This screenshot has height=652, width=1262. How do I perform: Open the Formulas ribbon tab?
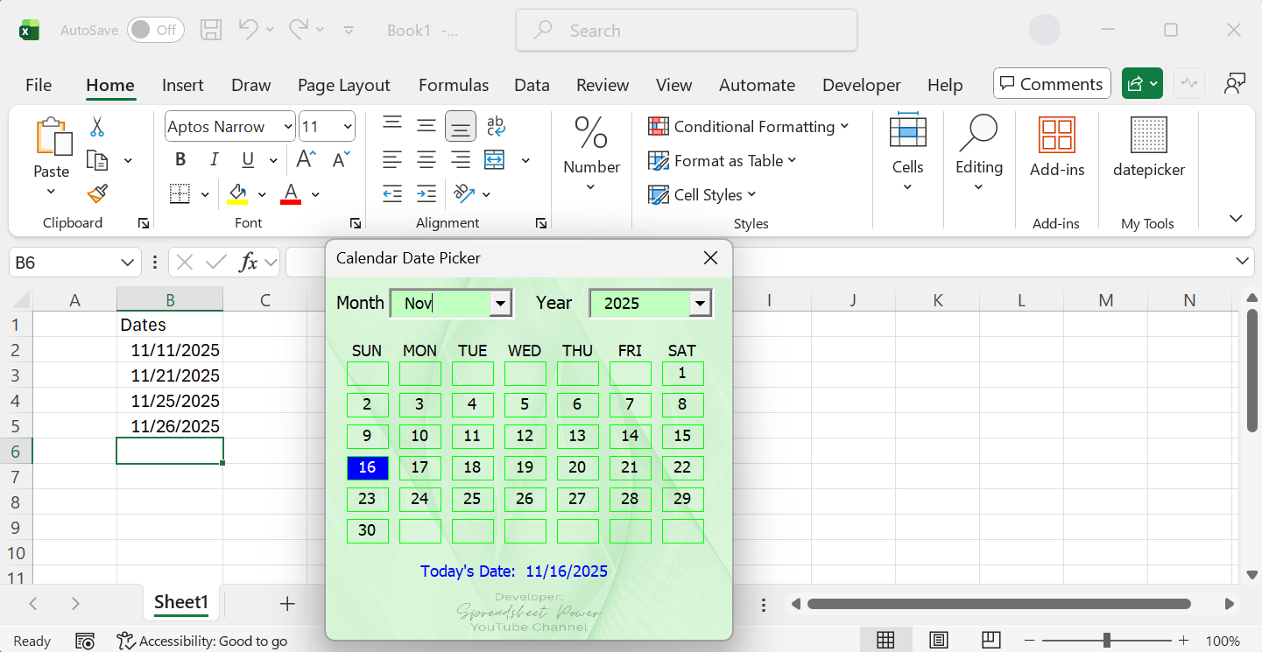(x=454, y=85)
